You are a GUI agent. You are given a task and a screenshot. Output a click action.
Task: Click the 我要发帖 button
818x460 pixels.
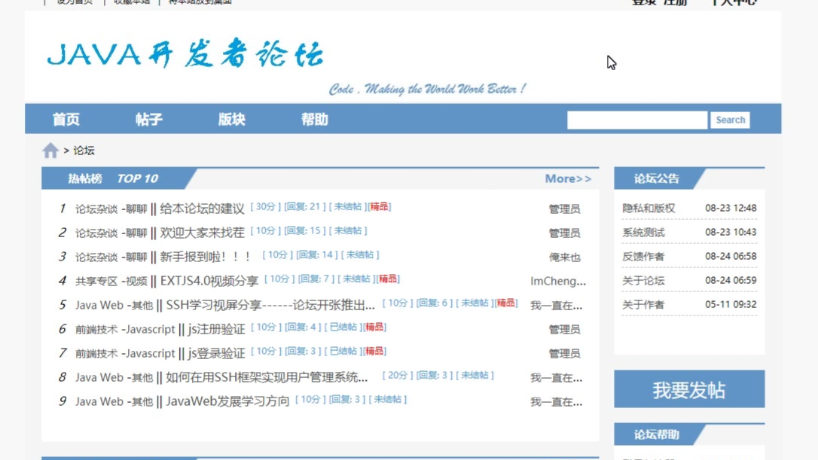[x=688, y=390]
